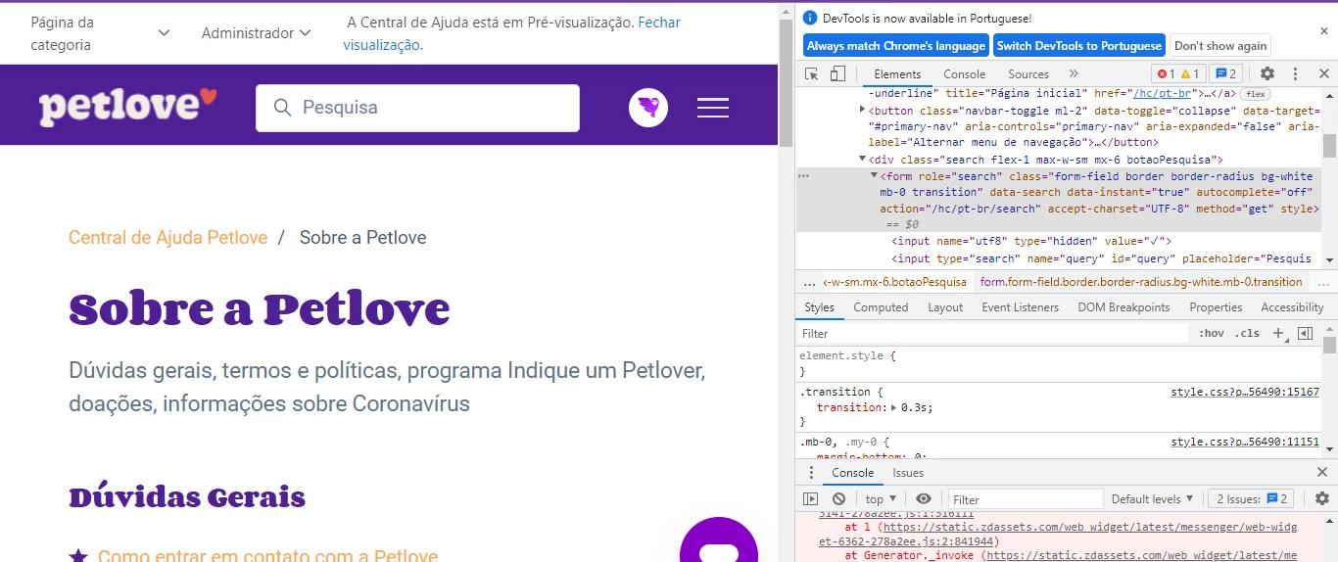Switch to the Elements tab

tap(897, 73)
